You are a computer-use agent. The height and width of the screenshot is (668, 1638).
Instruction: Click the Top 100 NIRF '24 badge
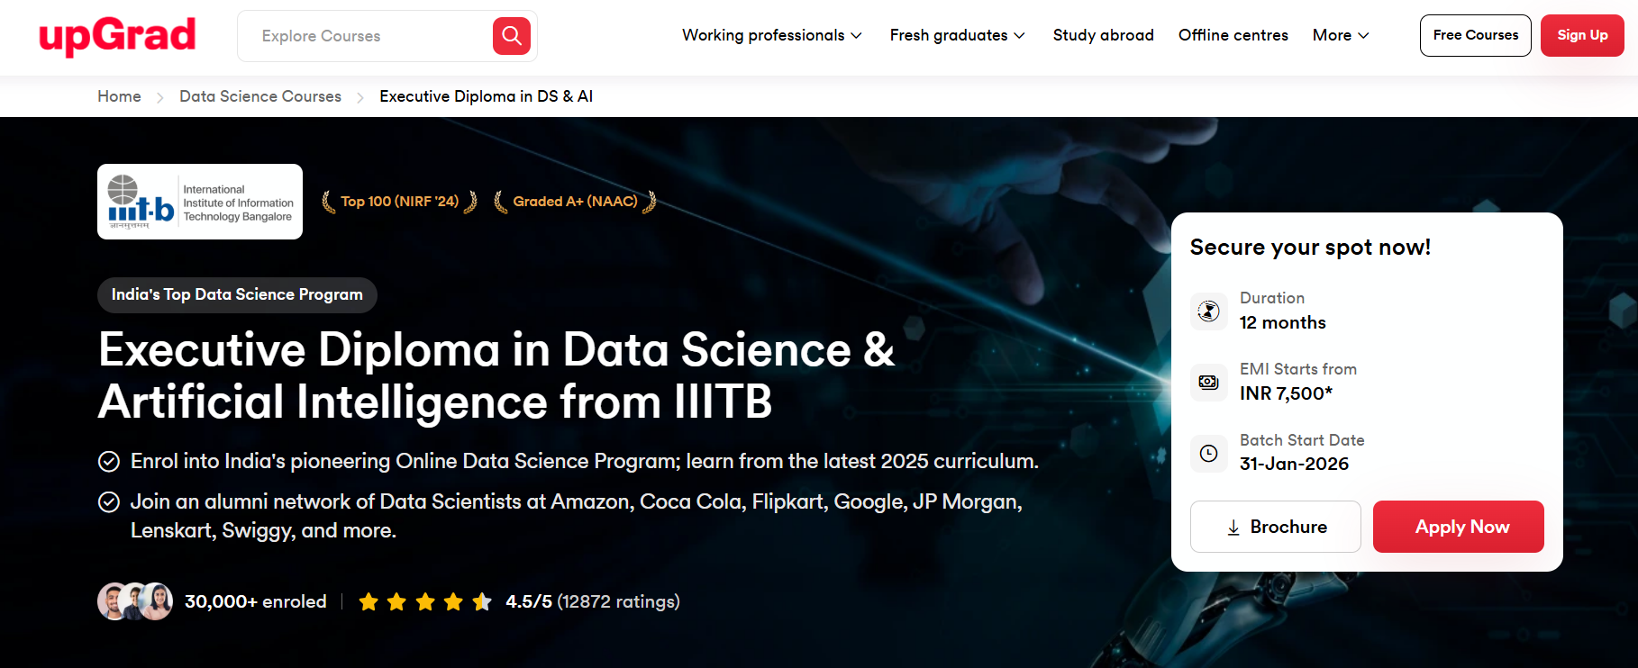tap(399, 202)
